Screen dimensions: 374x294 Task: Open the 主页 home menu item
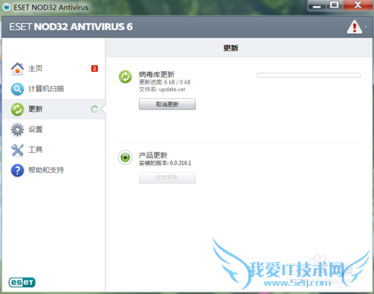tap(54, 69)
